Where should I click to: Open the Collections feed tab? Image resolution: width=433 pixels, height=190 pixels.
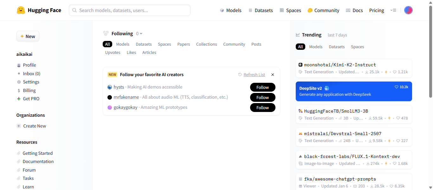[206, 44]
